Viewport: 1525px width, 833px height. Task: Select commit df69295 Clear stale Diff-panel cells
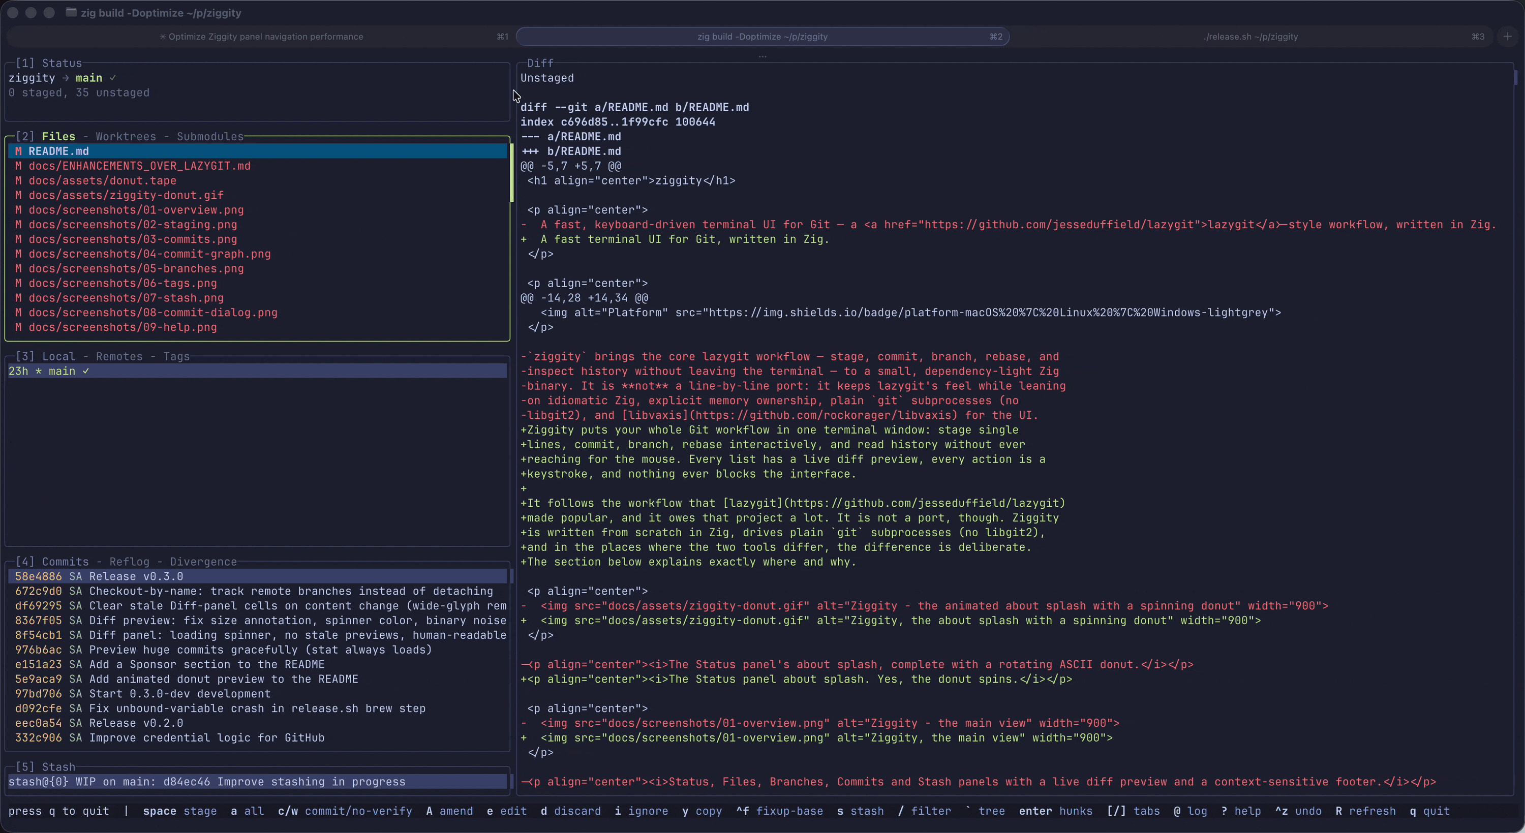coord(258,606)
